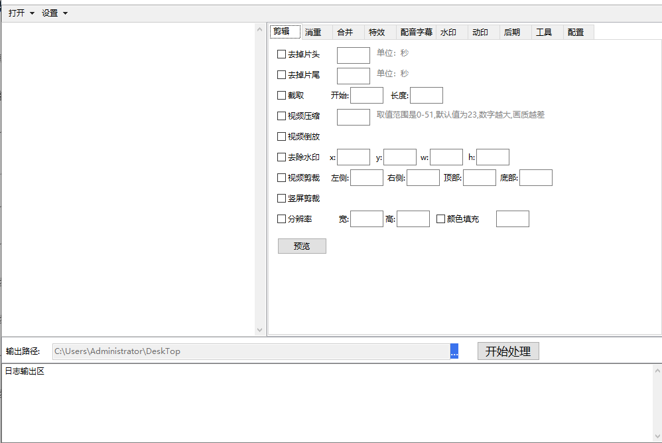Image resolution: width=662 pixels, height=443 pixels.
Task: Click the 去掉片头 seconds input field
Action: pos(354,55)
